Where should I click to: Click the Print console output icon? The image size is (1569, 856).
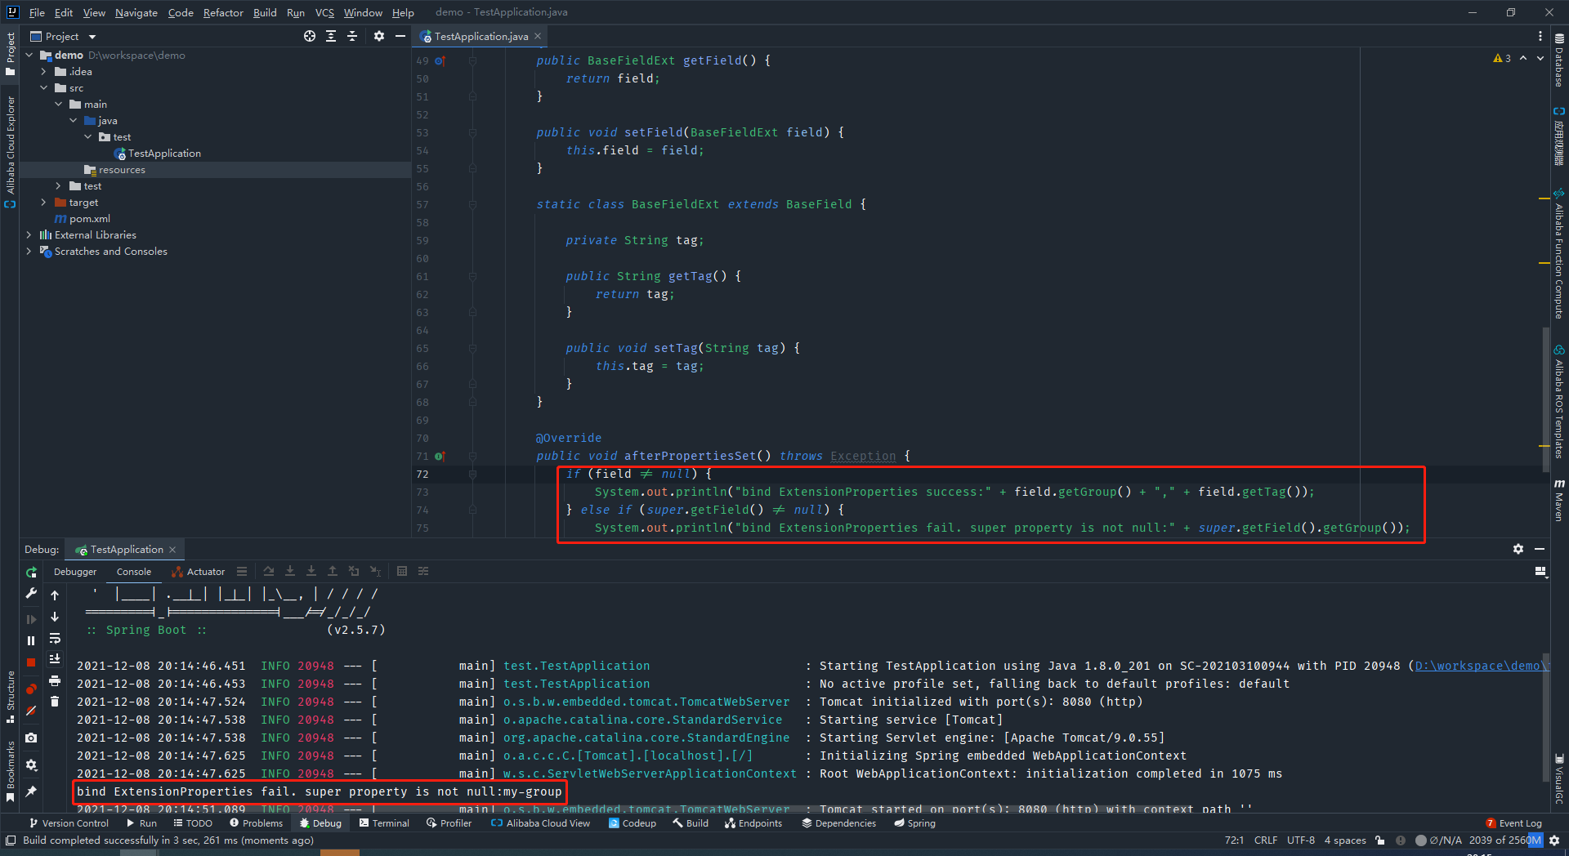click(55, 680)
